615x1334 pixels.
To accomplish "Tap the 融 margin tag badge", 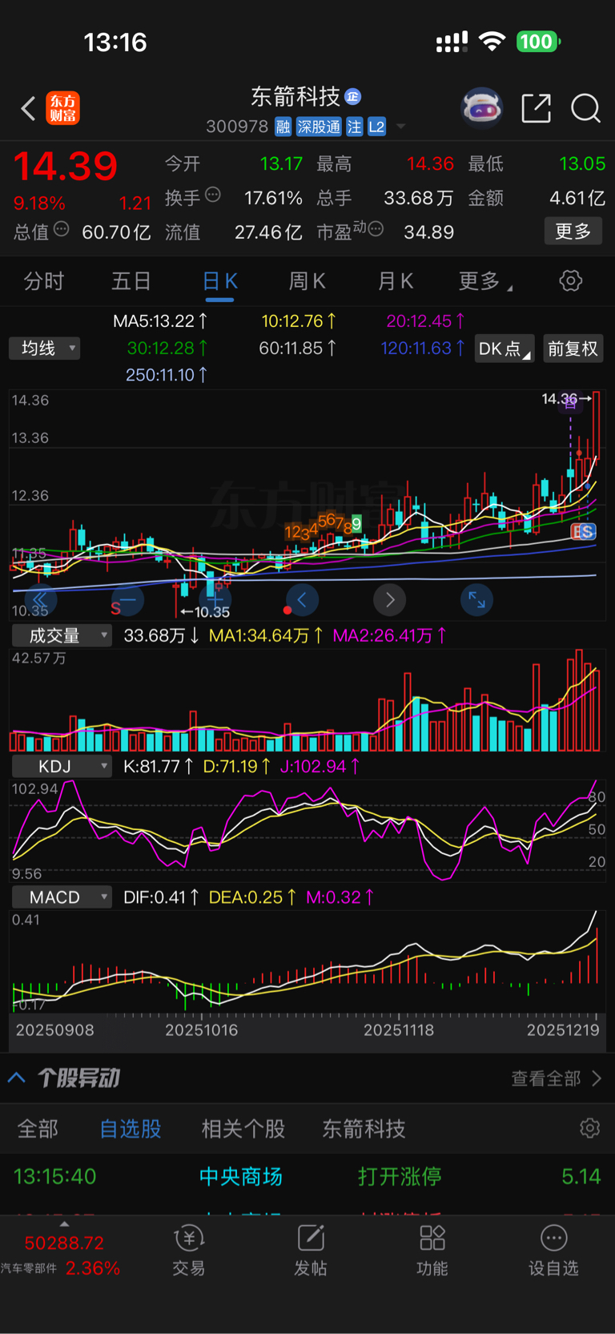I will click(x=283, y=127).
